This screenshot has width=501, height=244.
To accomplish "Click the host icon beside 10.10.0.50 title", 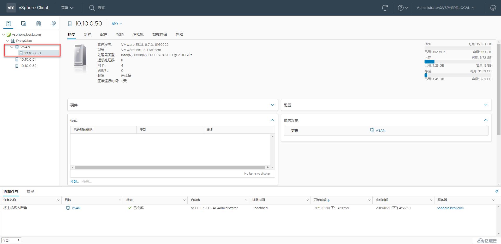I will tap(70, 24).
